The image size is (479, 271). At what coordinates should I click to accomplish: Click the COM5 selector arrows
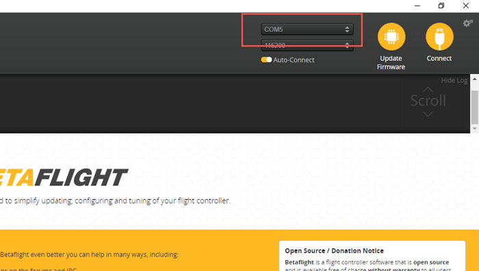(347, 29)
